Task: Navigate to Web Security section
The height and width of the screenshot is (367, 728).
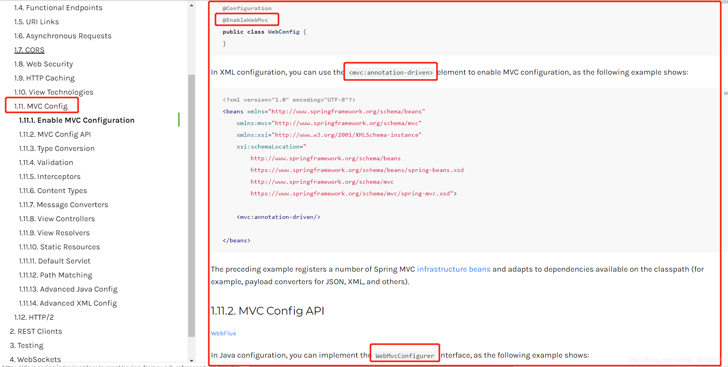Action: pos(43,64)
